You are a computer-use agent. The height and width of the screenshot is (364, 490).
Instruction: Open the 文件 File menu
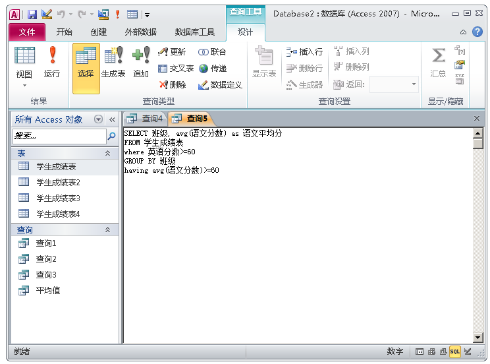(27, 32)
